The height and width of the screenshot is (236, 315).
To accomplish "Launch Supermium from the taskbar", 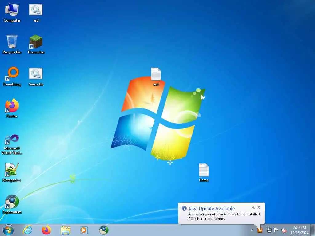I will click(104, 230).
